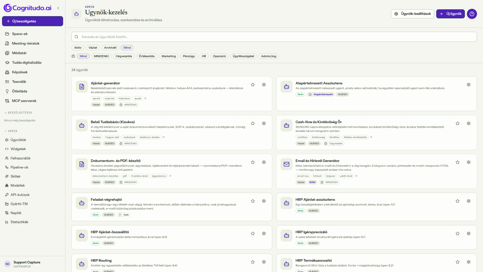Screen dimensions: 483x272
Task: Click the Email és Hírlevél envelope icon
Action: 287,164
